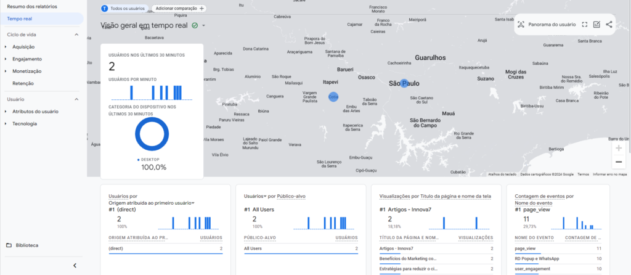The height and width of the screenshot is (275, 631).
Task: Open Resumo dos relatórios page
Action: pyautogui.click(x=31, y=6)
